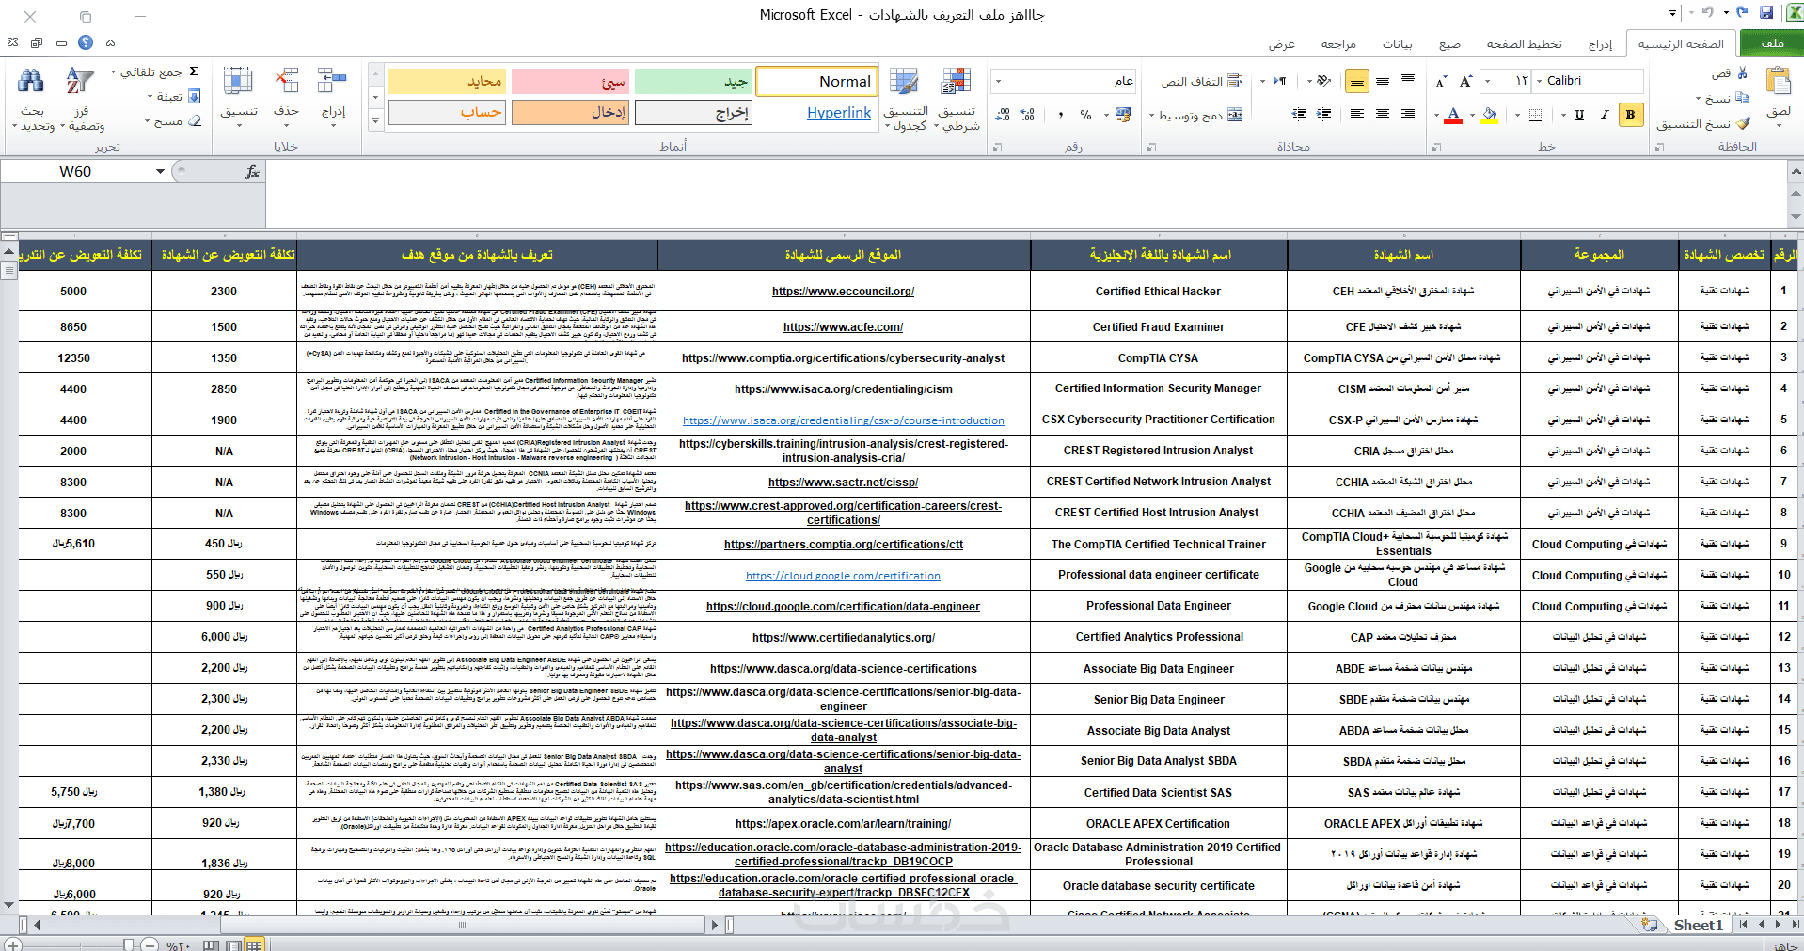This screenshot has height=951, width=1804.
Task: Click into the formula bar input
Action: [1025, 194]
